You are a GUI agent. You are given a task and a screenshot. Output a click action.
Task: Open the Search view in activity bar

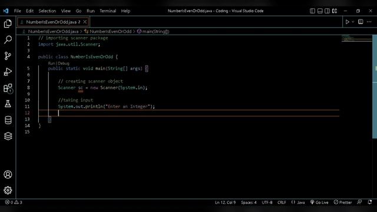tap(8, 39)
